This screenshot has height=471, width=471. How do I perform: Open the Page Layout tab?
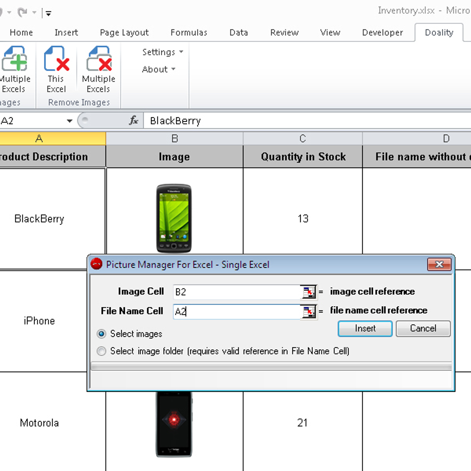pyautogui.click(x=124, y=33)
